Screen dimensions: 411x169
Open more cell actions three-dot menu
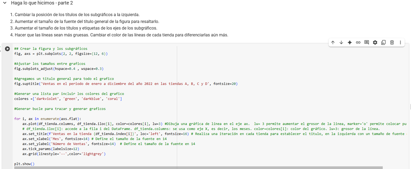pyautogui.click(x=400, y=42)
